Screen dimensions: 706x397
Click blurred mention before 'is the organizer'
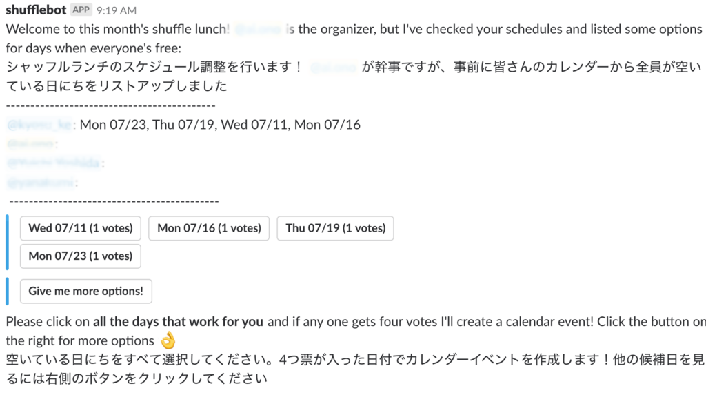click(258, 29)
